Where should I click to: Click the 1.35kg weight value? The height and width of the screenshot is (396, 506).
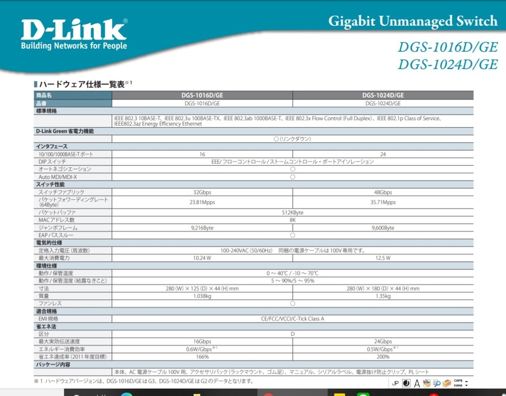pos(383,296)
